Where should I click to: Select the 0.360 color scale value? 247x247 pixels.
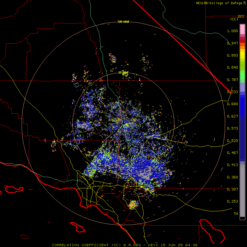[x=232, y=177]
